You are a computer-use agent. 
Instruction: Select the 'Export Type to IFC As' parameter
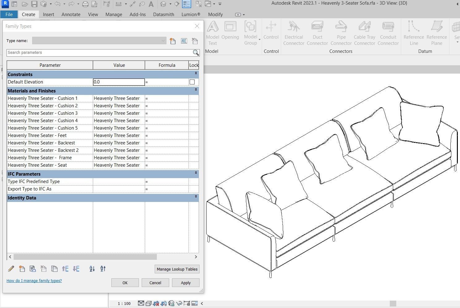[50, 189]
